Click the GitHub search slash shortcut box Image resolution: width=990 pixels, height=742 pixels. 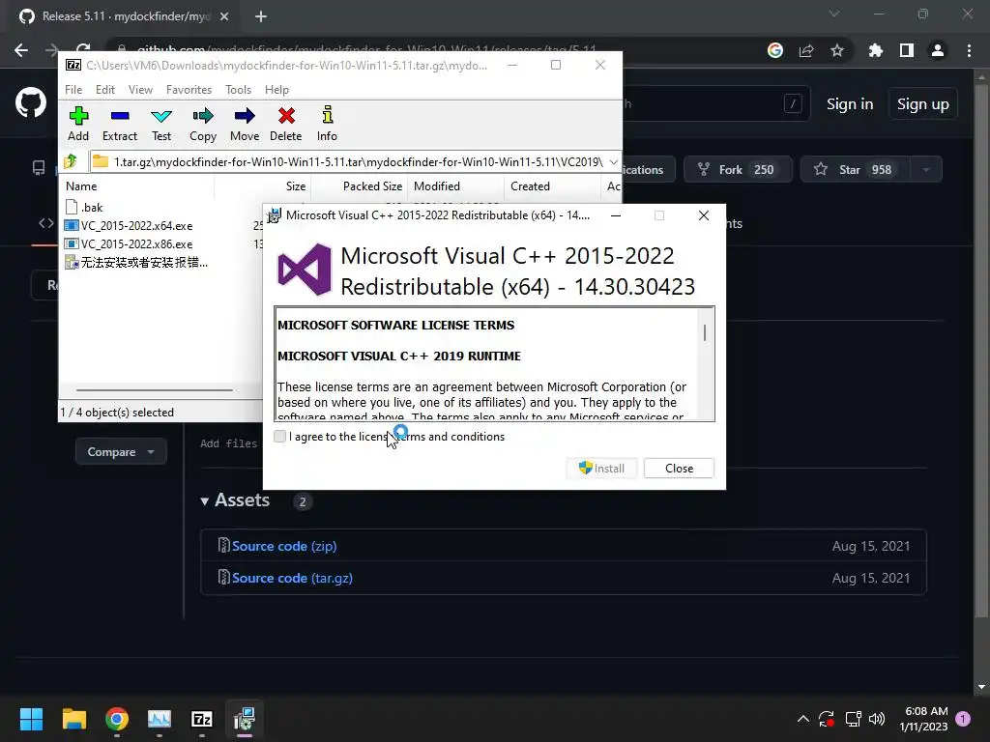793,103
